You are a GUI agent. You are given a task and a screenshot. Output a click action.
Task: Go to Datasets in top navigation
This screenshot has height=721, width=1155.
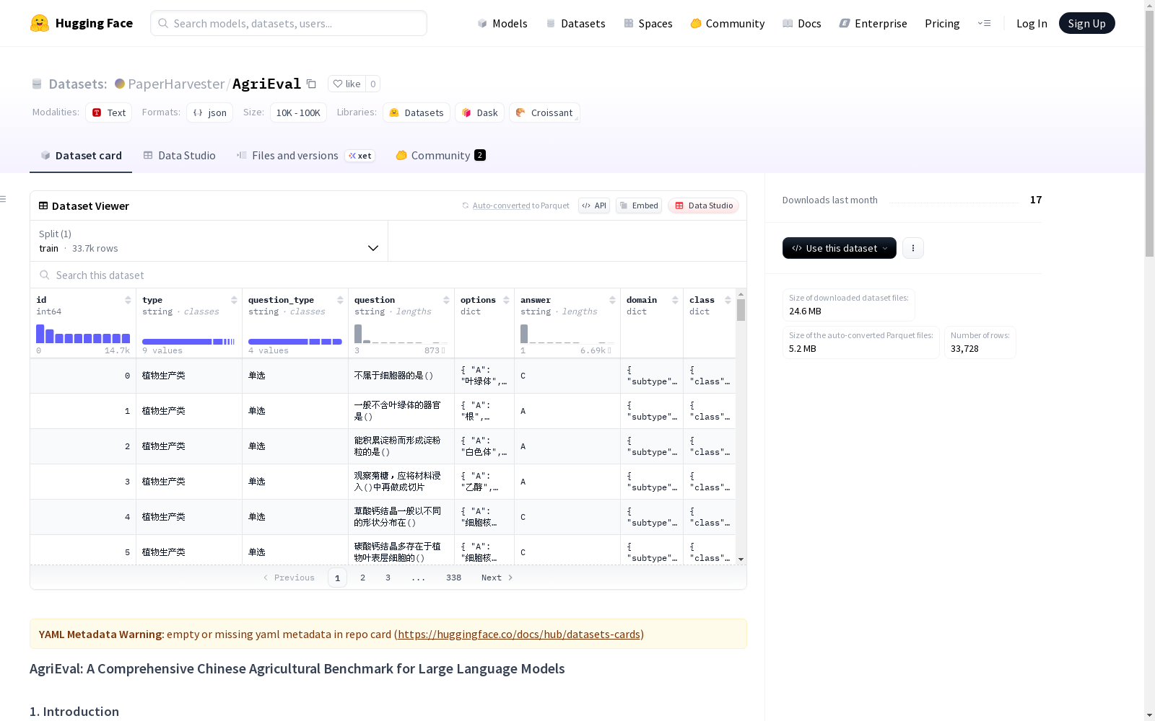coord(575,23)
